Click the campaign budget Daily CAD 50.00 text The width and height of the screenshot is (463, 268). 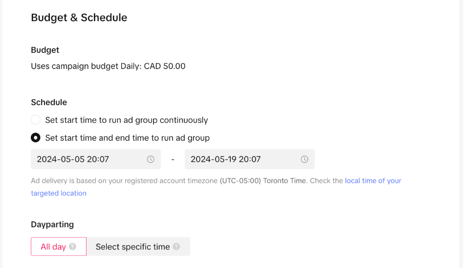pyautogui.click(x=108, y=66)
